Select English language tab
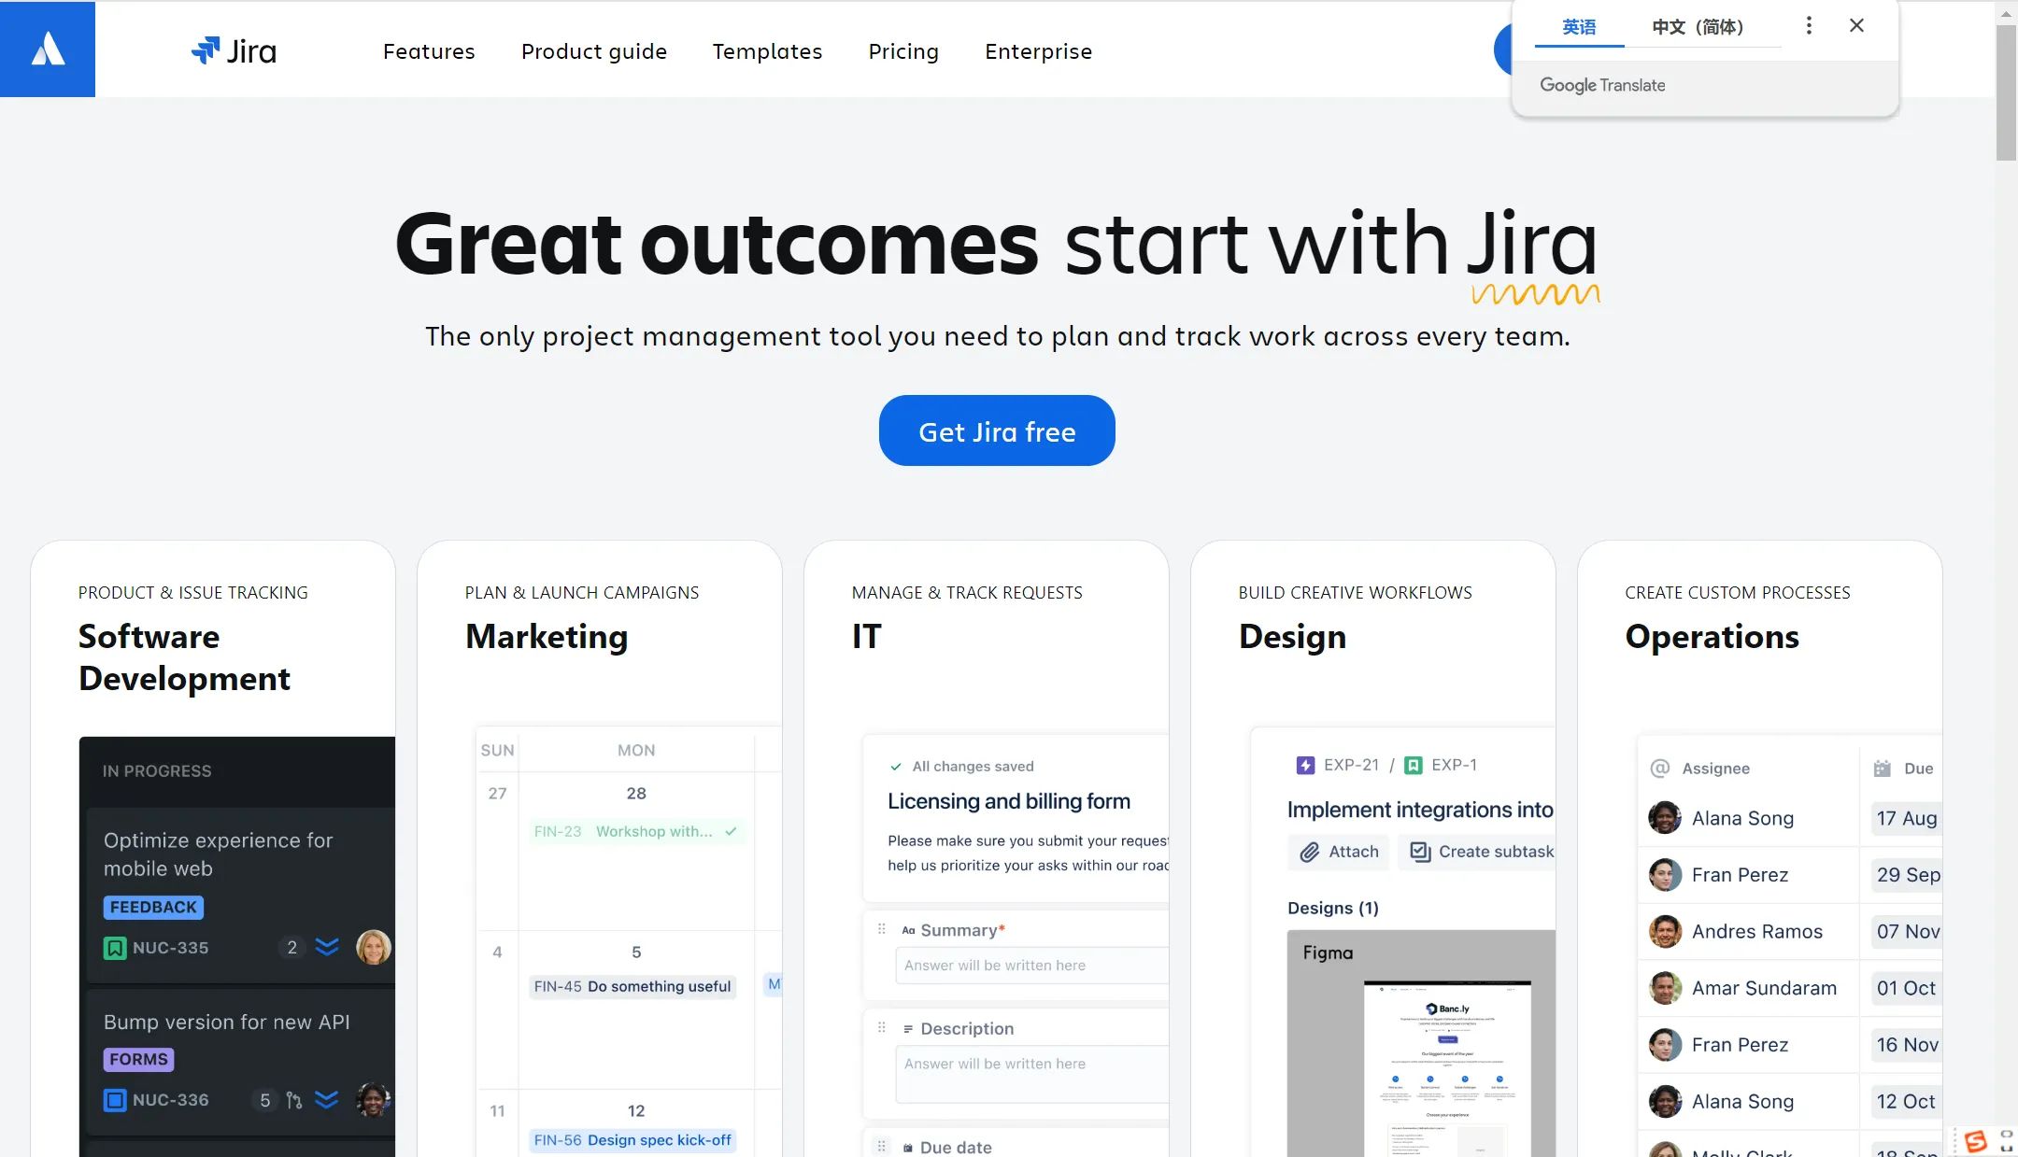The width and height of the screenshot is (2018, 1157). pos(1579,25)
